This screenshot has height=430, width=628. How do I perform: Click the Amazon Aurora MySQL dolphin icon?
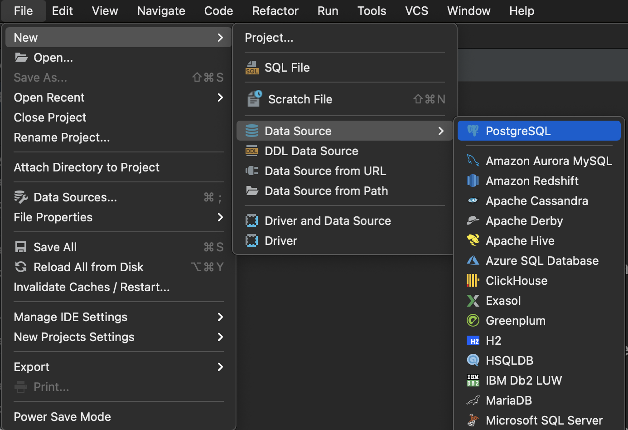pos(473,161)
